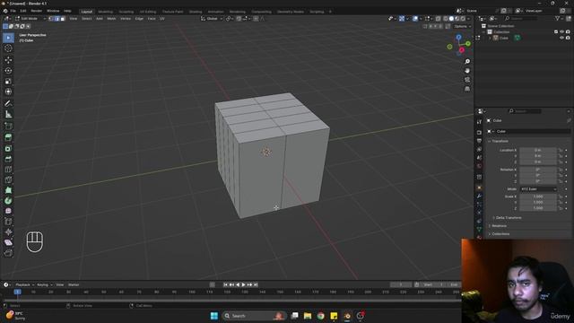Hide Collection using its eye icon

tap(561, 32)
